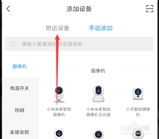Open the 电源开关 sidebar category
This screenshot has width=159, height=139.
pyautogui.click(x=20, y=88)
